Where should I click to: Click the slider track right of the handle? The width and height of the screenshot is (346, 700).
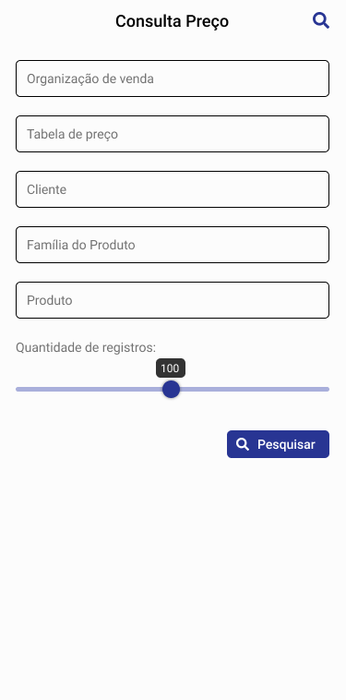[254, 390]
